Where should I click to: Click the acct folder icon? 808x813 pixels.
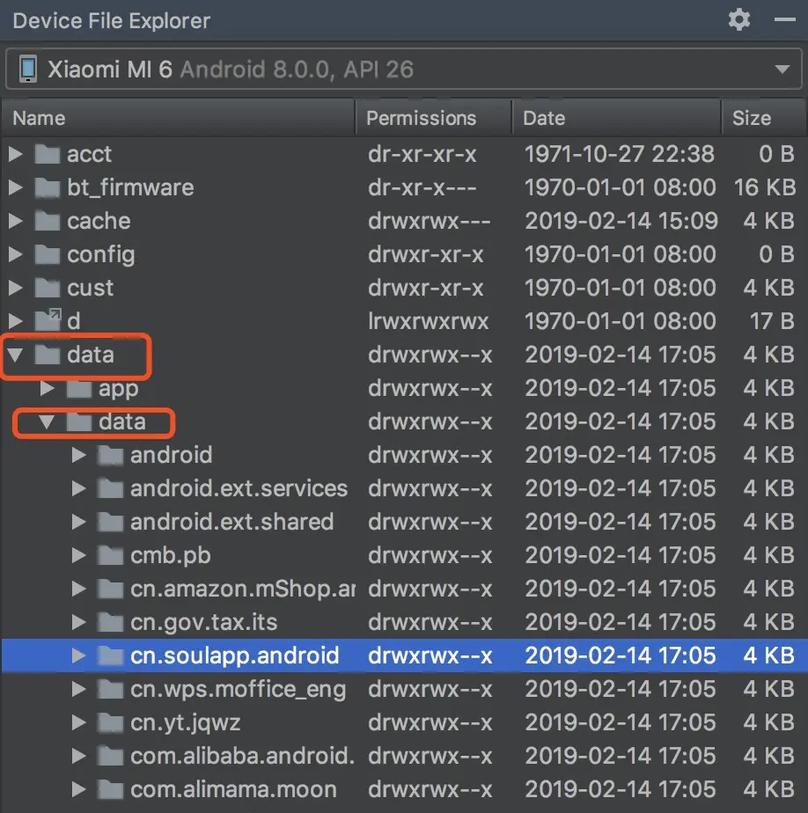pos(48,154)
